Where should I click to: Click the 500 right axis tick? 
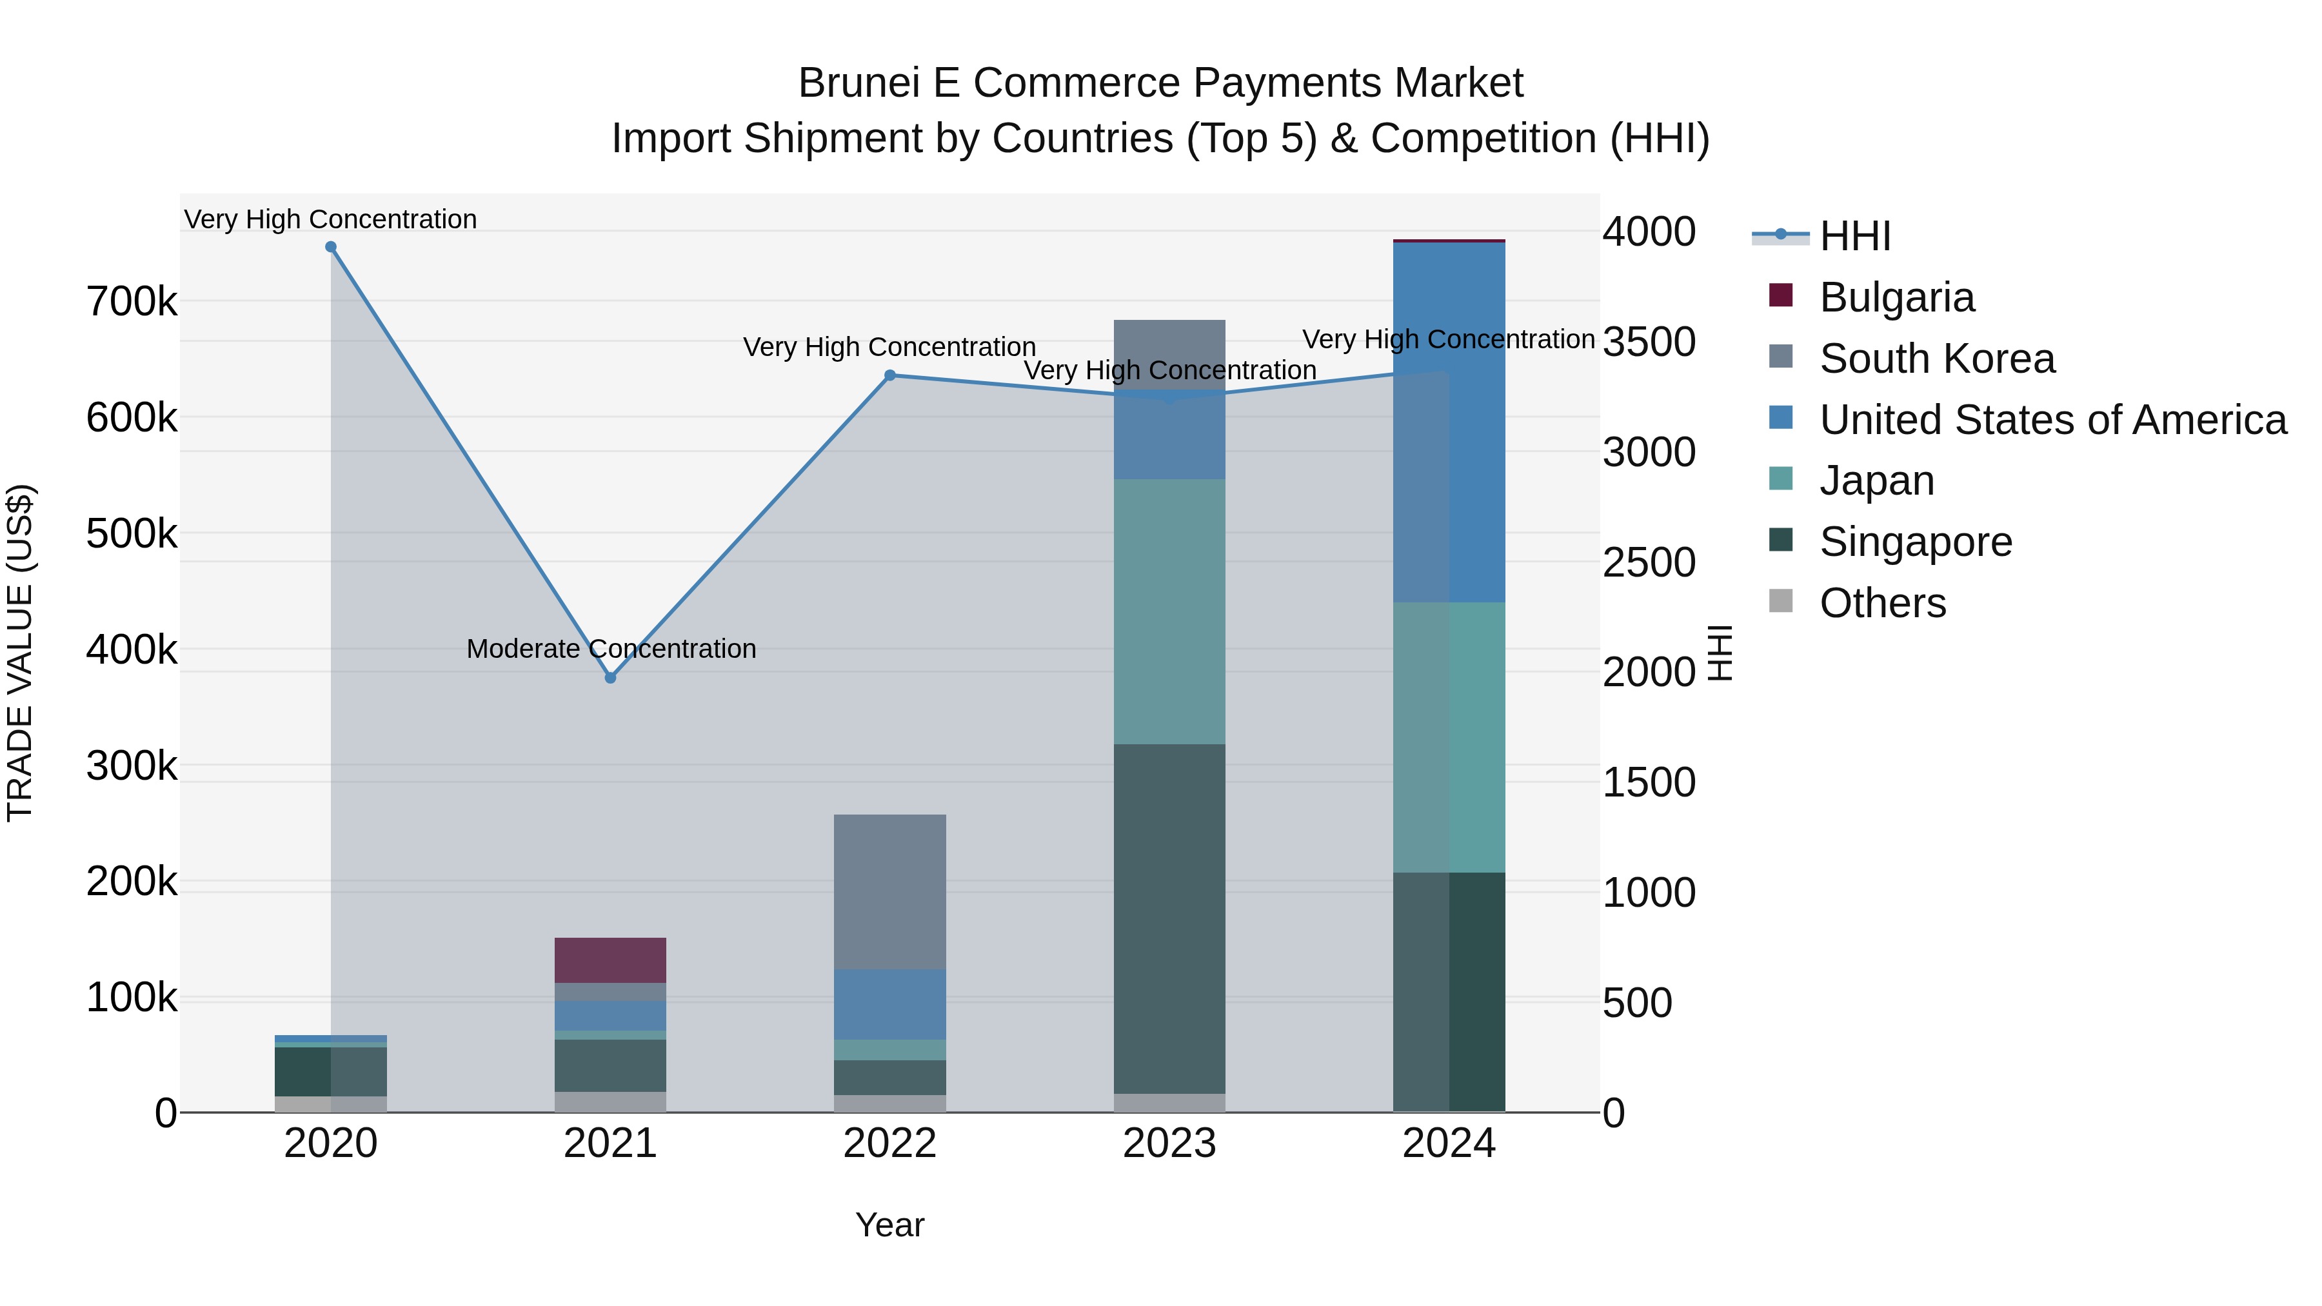[x=1638, y=1003]
